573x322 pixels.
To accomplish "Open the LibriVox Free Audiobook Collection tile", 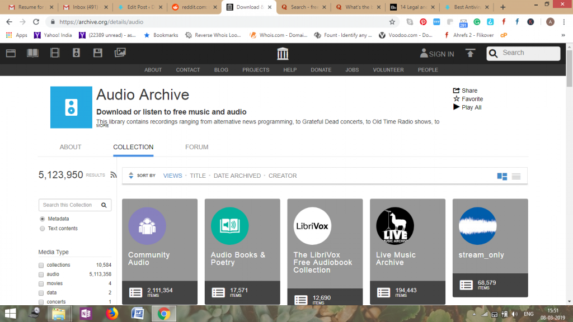I will click(x=325, y=252).
